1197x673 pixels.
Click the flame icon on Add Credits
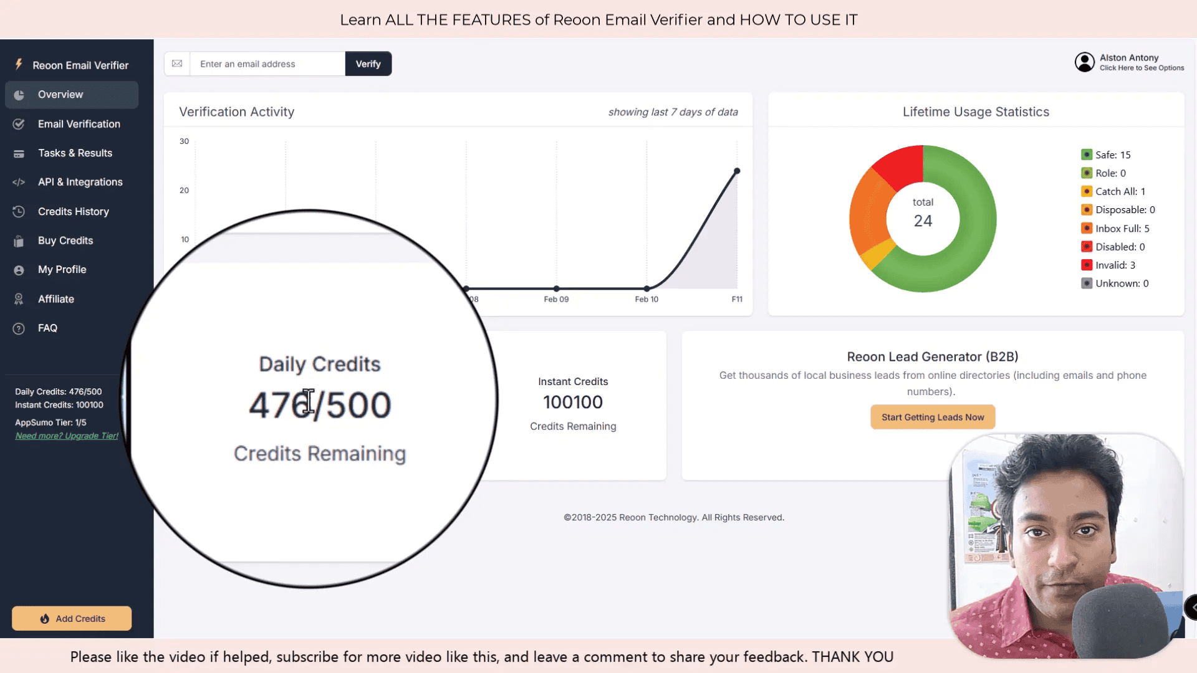click(45, 619)
